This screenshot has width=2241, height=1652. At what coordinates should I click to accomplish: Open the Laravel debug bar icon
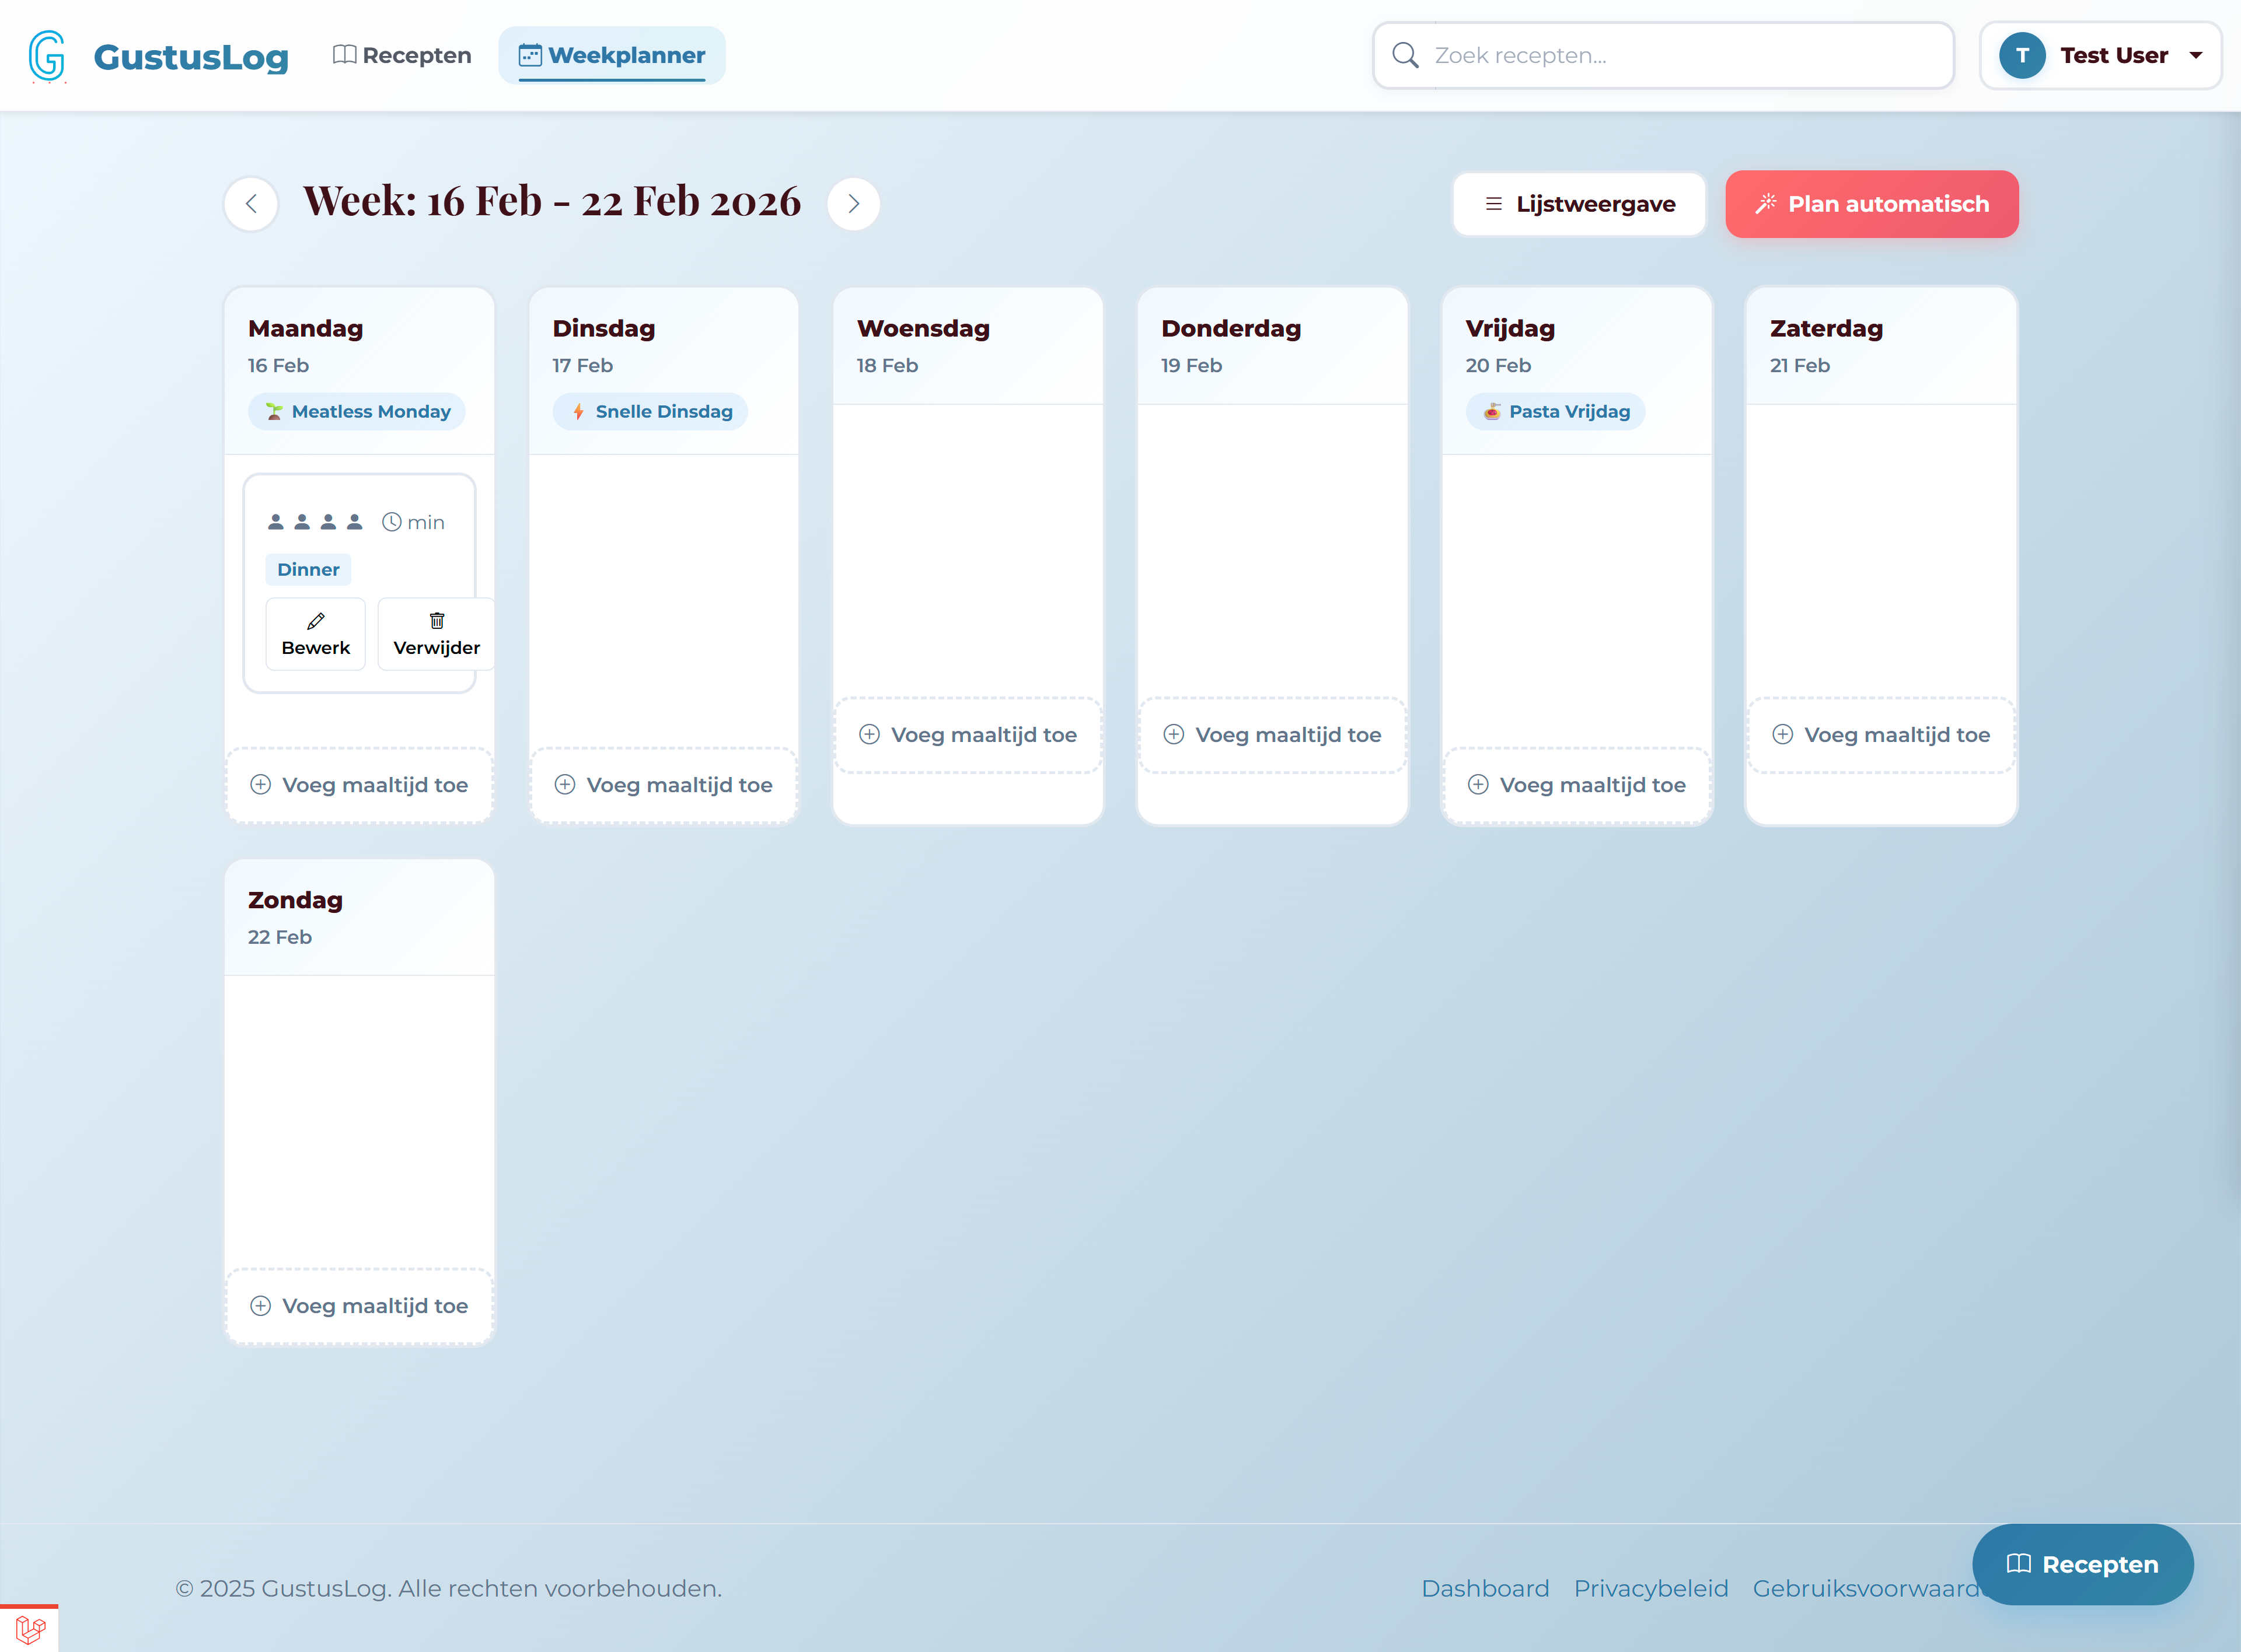click(x=30, y=1629)
